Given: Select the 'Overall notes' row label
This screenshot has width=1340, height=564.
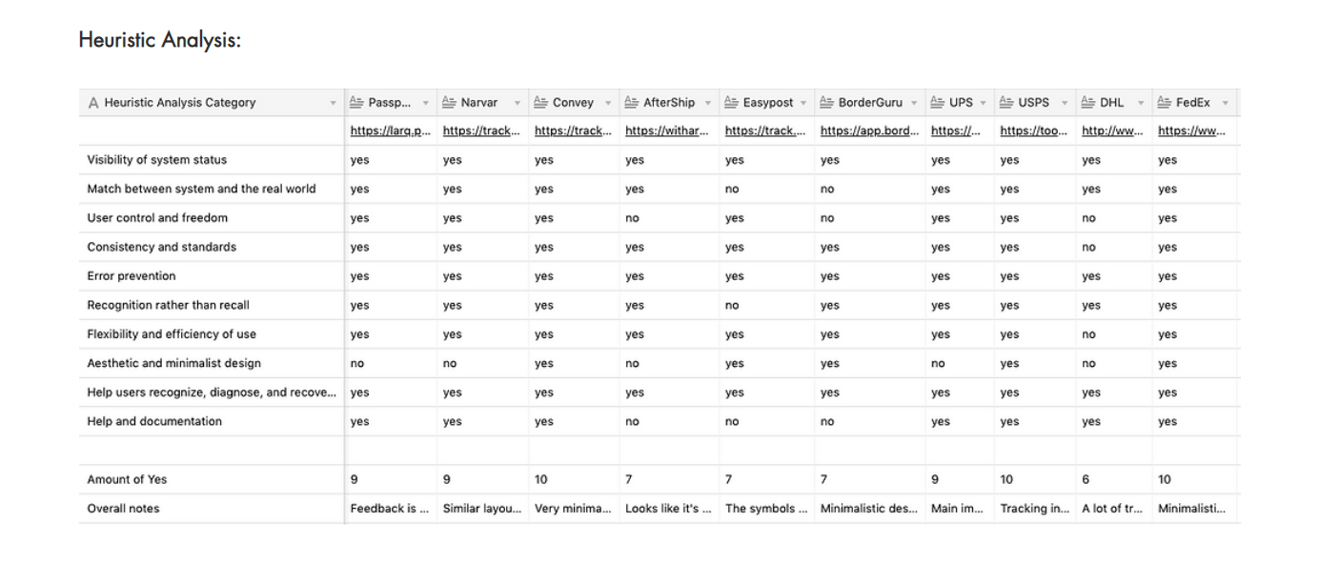Looking at the screenshot, I should click(x=123, y=509).
